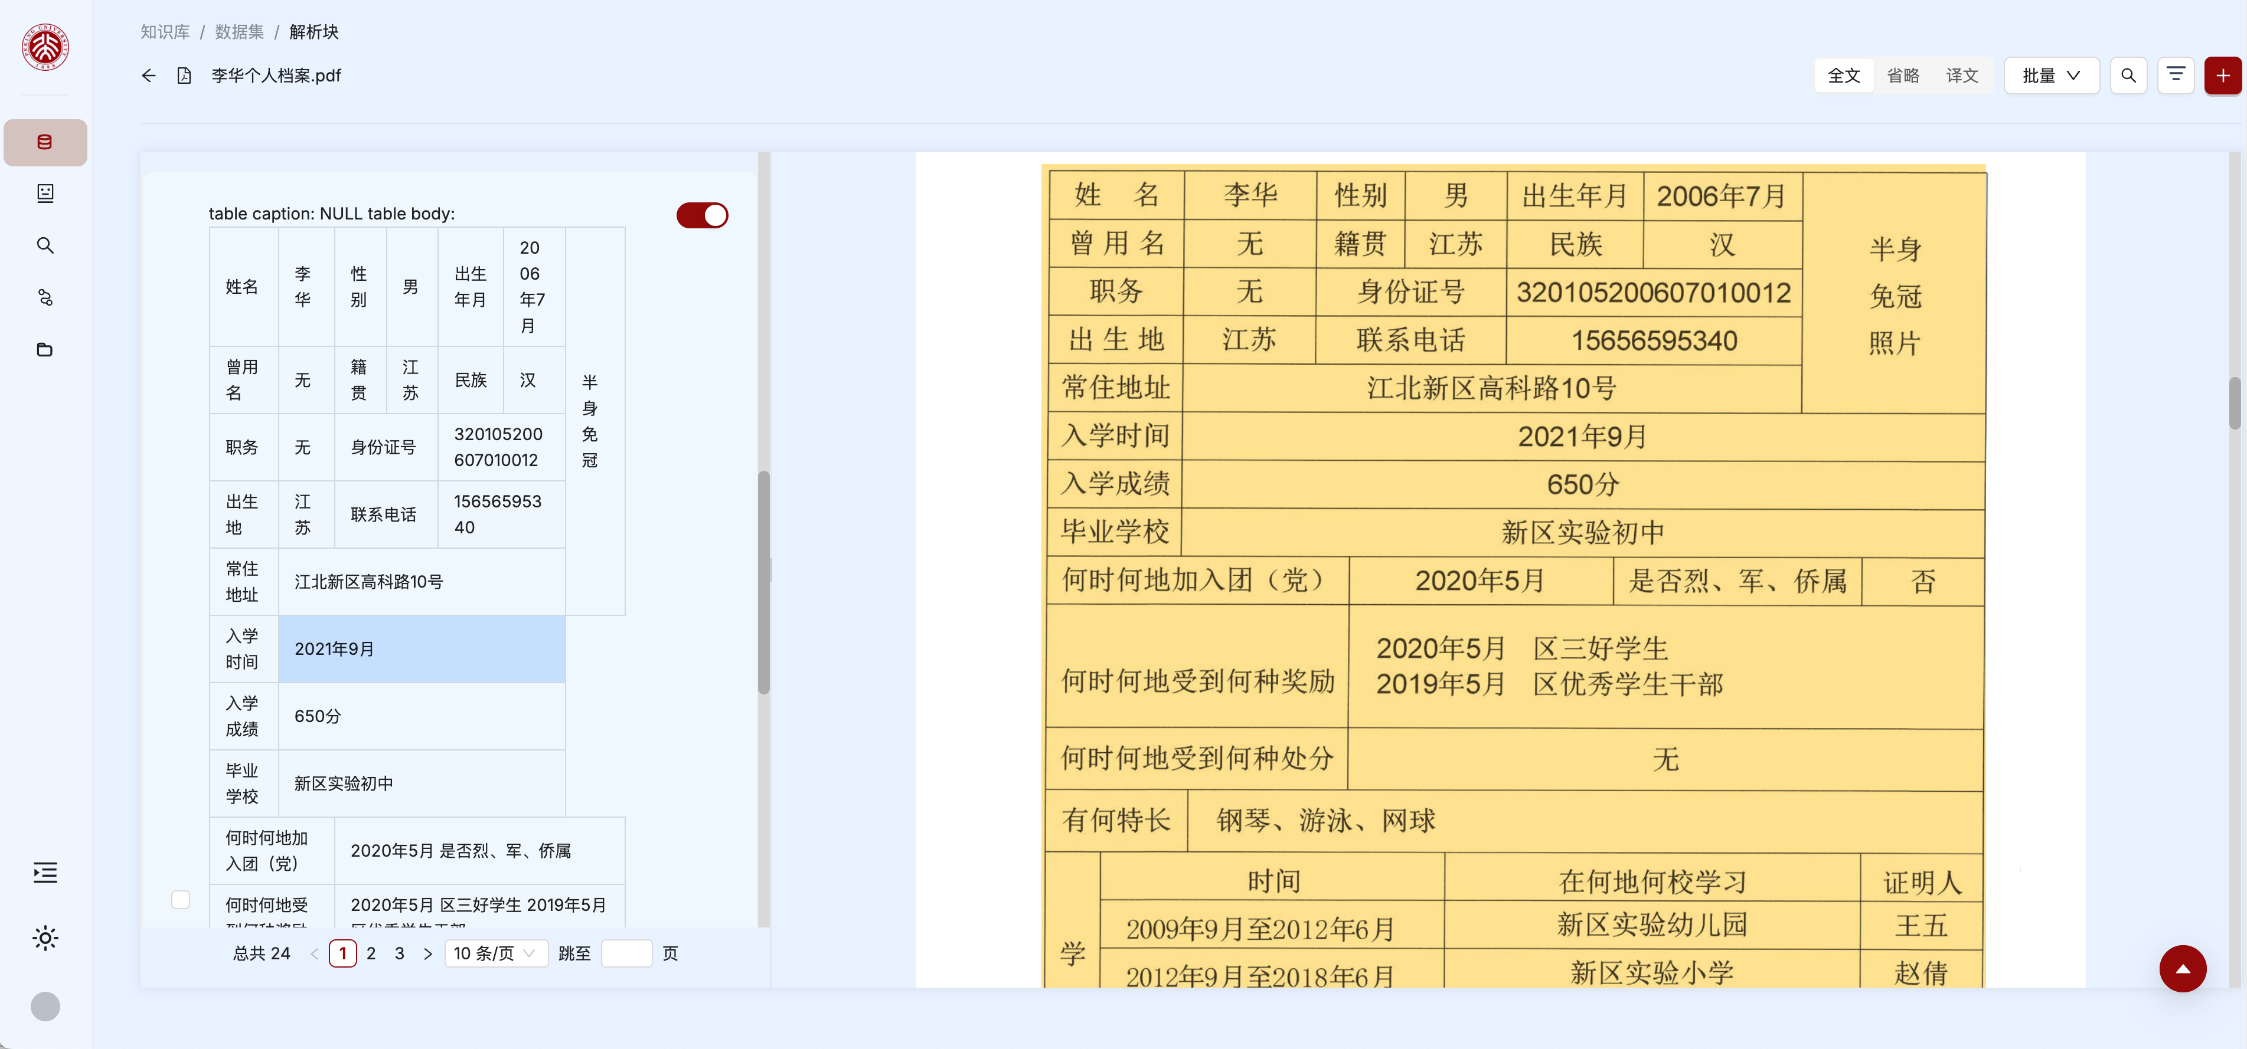Screen dimensions: 2247x1049
Task: Switch to the 省略 view tab
Action: 1902,76
